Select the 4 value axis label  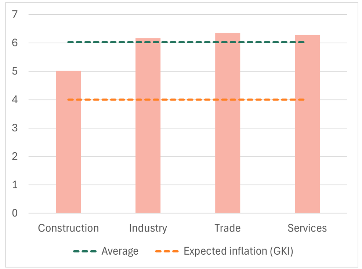15,100
